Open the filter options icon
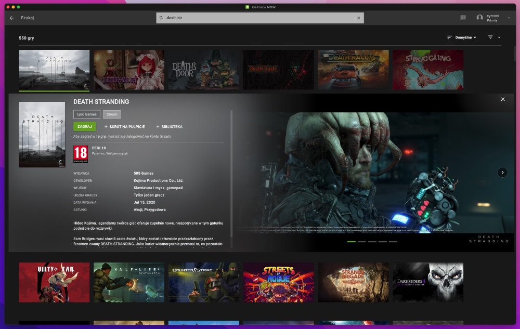Screen dimensions: 520x329 point(490,37)
